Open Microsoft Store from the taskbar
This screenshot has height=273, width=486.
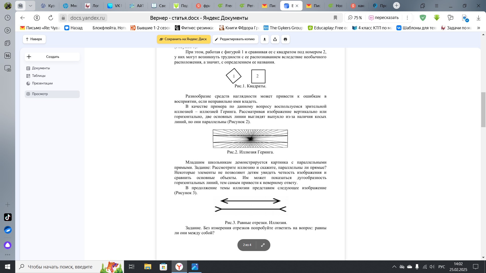click(x=164, y=267)
